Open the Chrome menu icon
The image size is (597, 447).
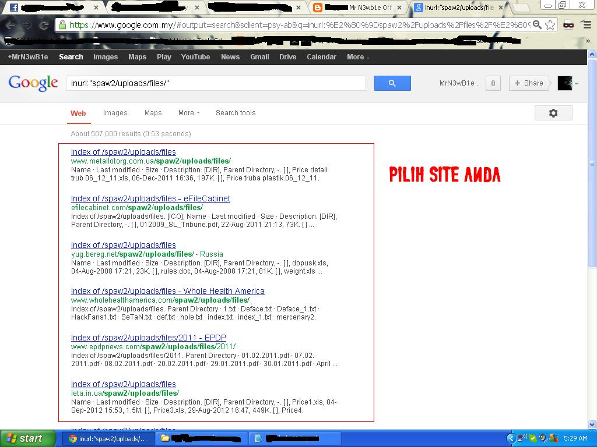point(588,25)
